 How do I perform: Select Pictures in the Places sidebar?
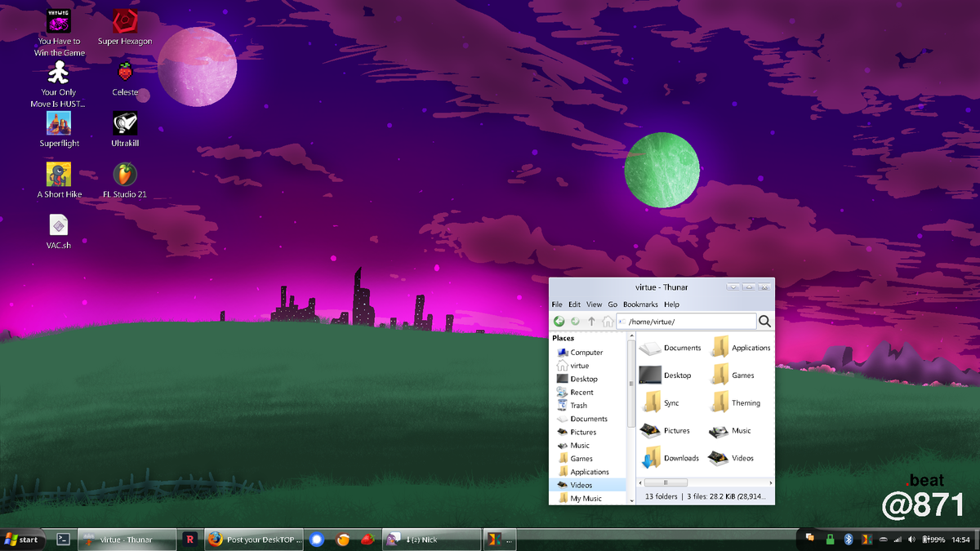click(582, 432)
